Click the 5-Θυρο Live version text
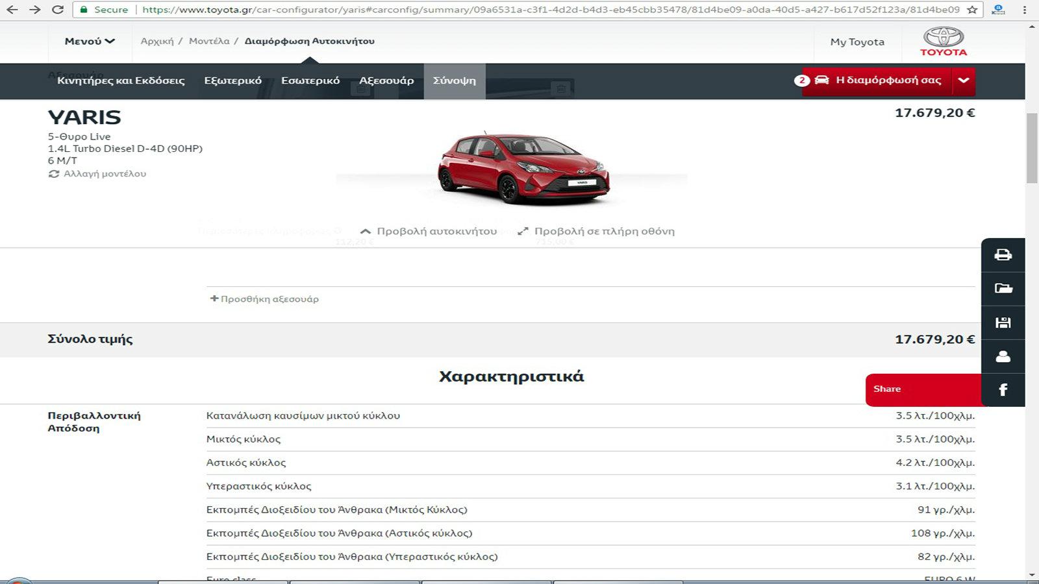This screenshot has height=584, width=1039. click(x=79, y=137)
